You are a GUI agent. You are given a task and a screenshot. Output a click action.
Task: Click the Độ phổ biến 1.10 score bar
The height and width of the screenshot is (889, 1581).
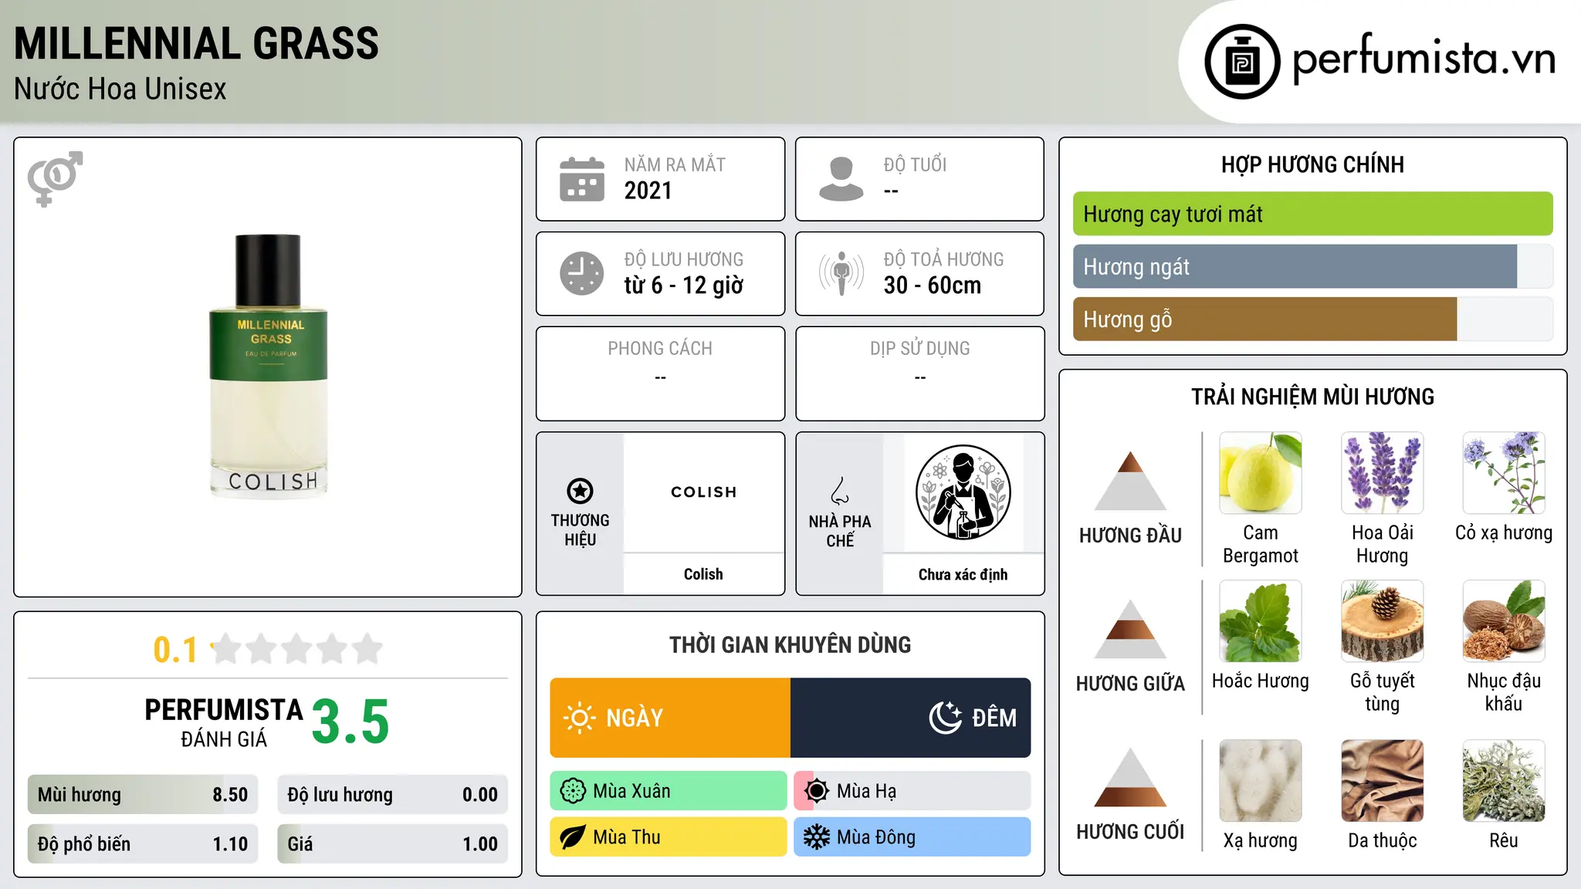coord(143,844)
